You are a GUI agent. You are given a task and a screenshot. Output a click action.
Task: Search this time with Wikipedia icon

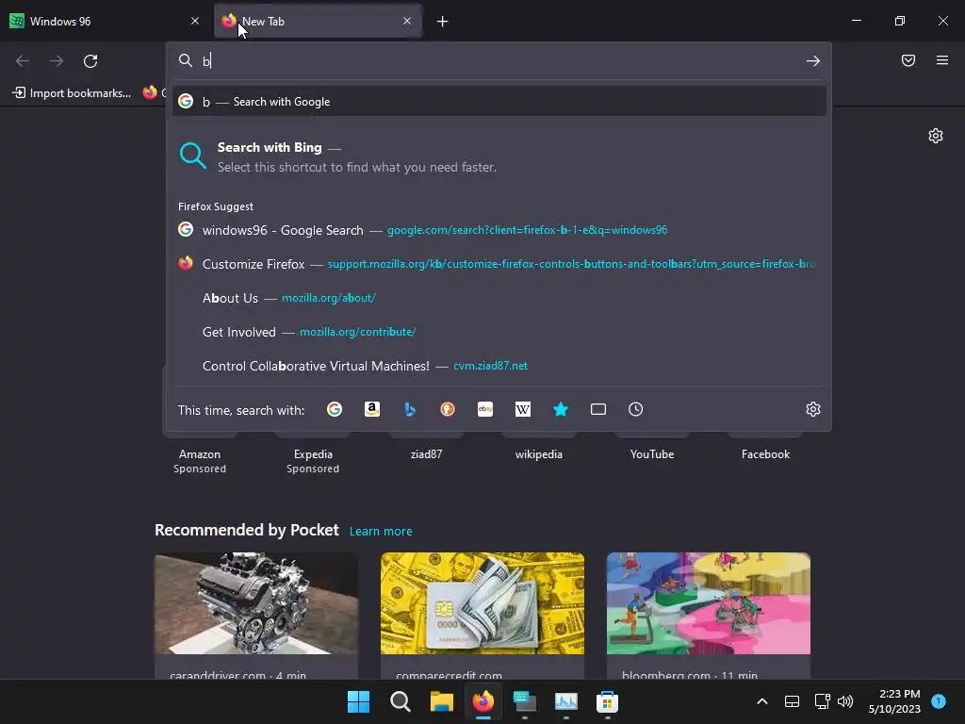click(x=522, y=409)
